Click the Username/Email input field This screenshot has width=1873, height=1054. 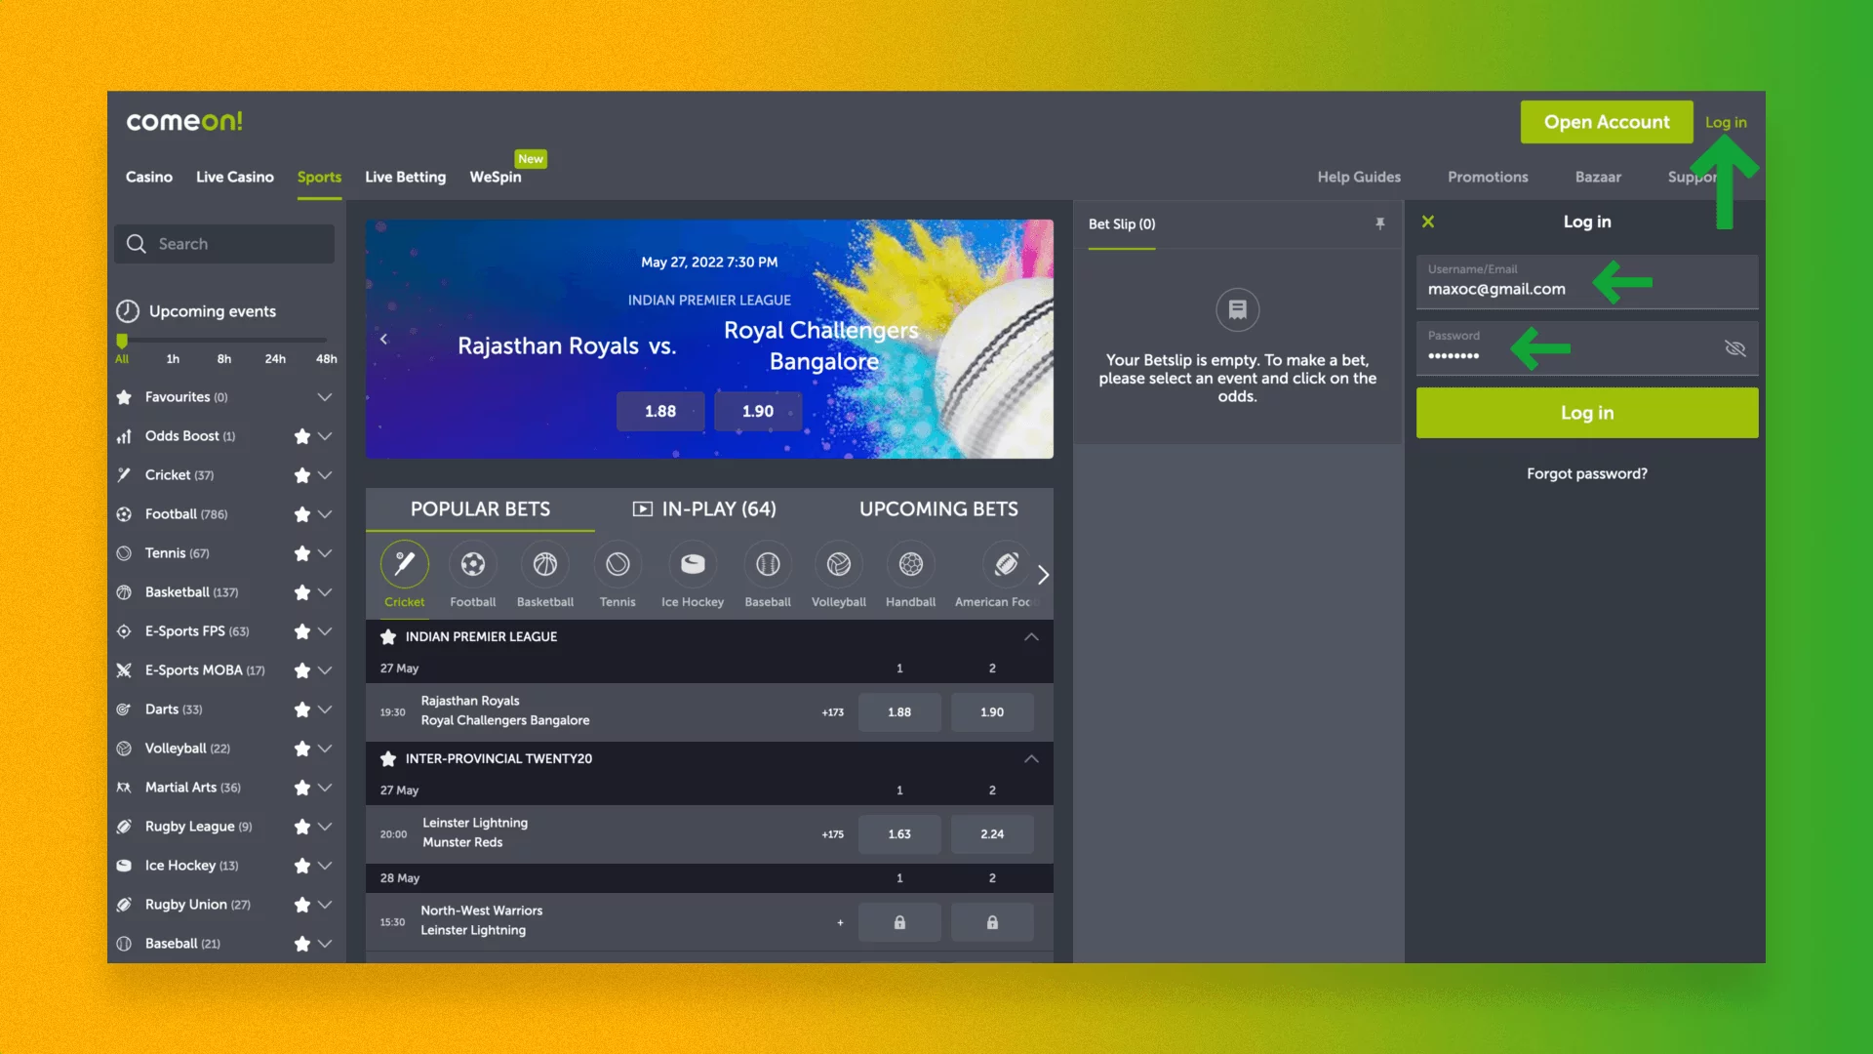click(x=1587, y=282)
